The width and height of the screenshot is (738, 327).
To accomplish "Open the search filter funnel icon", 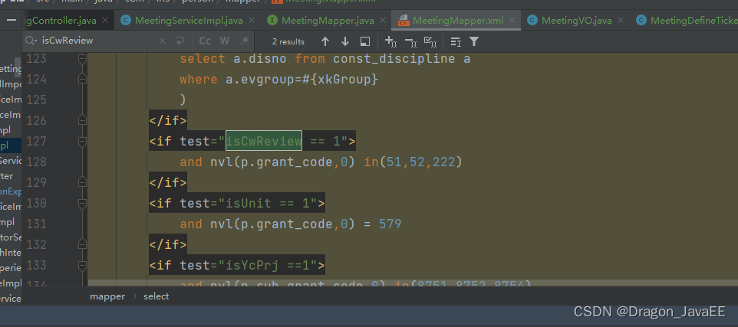I will pos(474,41).
